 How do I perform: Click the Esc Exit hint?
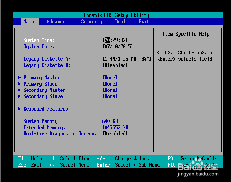click(x=30, y=165)
